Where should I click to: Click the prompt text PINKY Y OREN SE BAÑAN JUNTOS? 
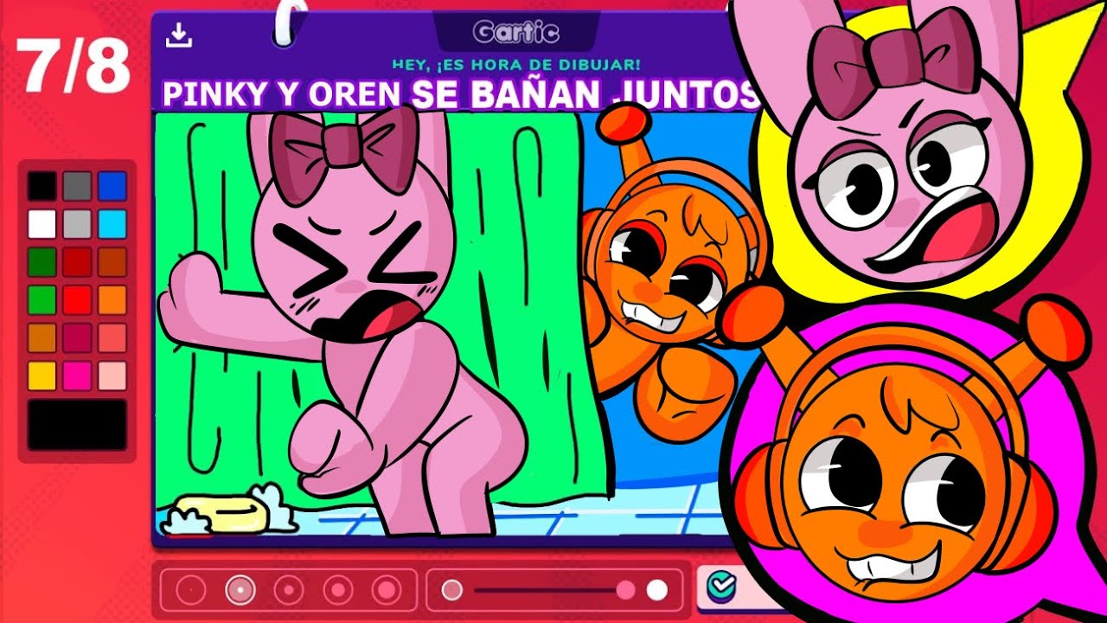tap(460, 93)
